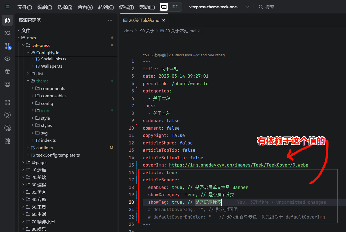Open the Remote Explorer monitor icon
Screen dimensions: 346x232
[x=8, y=84]
